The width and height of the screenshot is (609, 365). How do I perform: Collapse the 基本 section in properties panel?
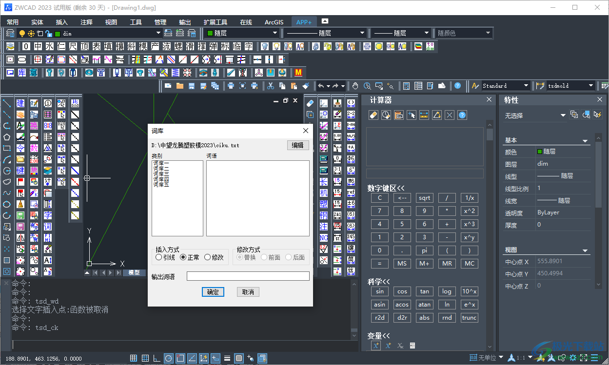coord(585,141)
